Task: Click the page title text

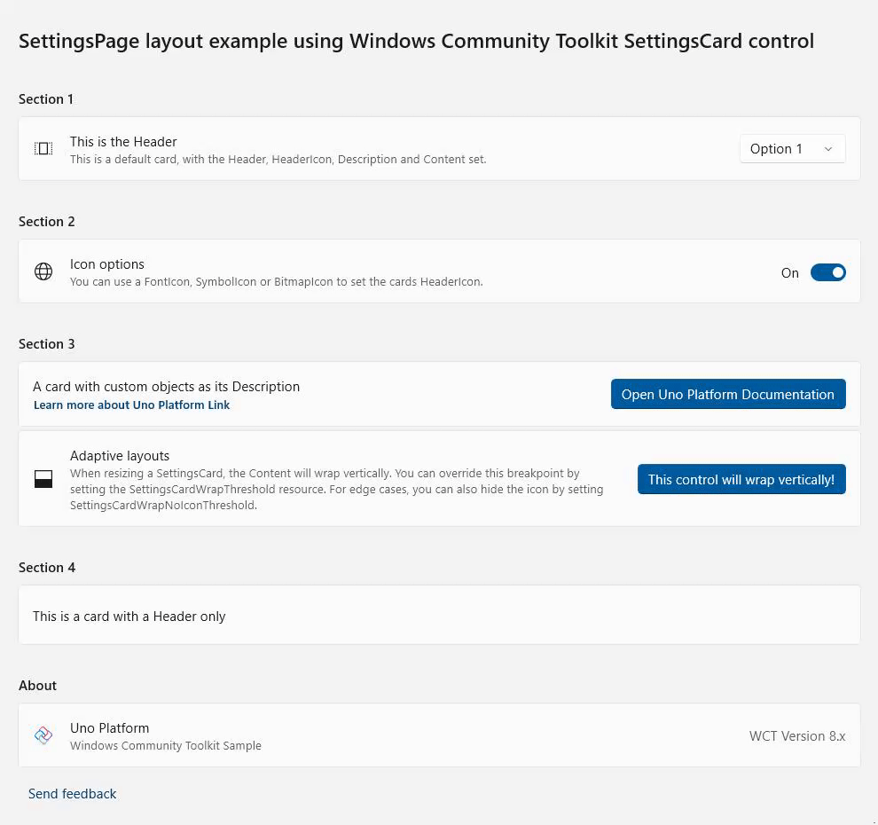Action: 416,41
